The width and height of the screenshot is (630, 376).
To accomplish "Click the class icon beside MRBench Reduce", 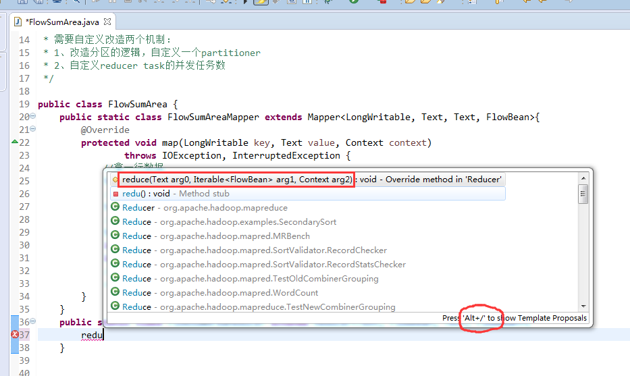I will tap(115, 235).
